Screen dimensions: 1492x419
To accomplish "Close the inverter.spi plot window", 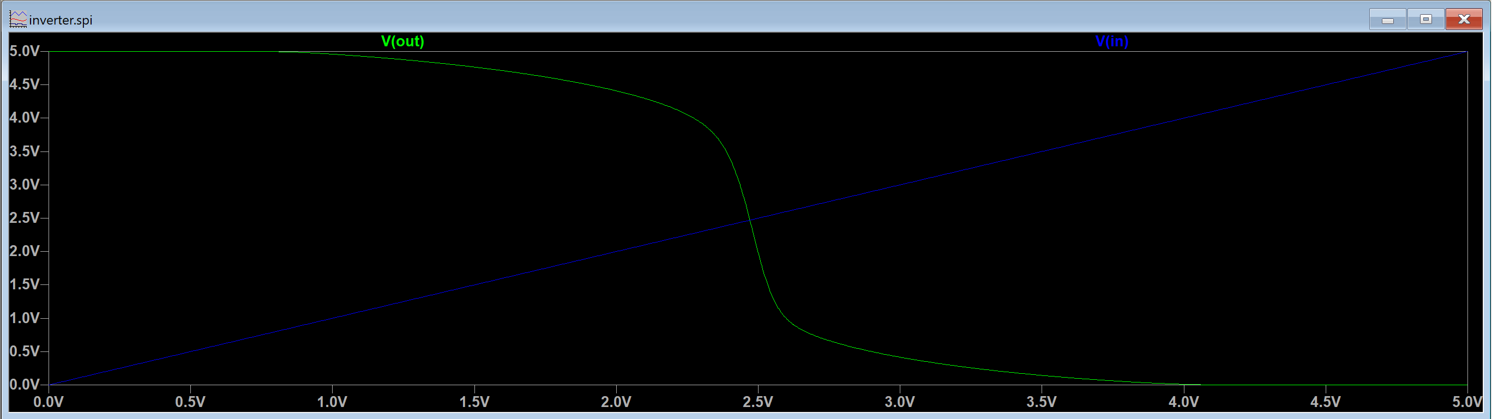I will pyautogui.click(x=1464, y=20).
